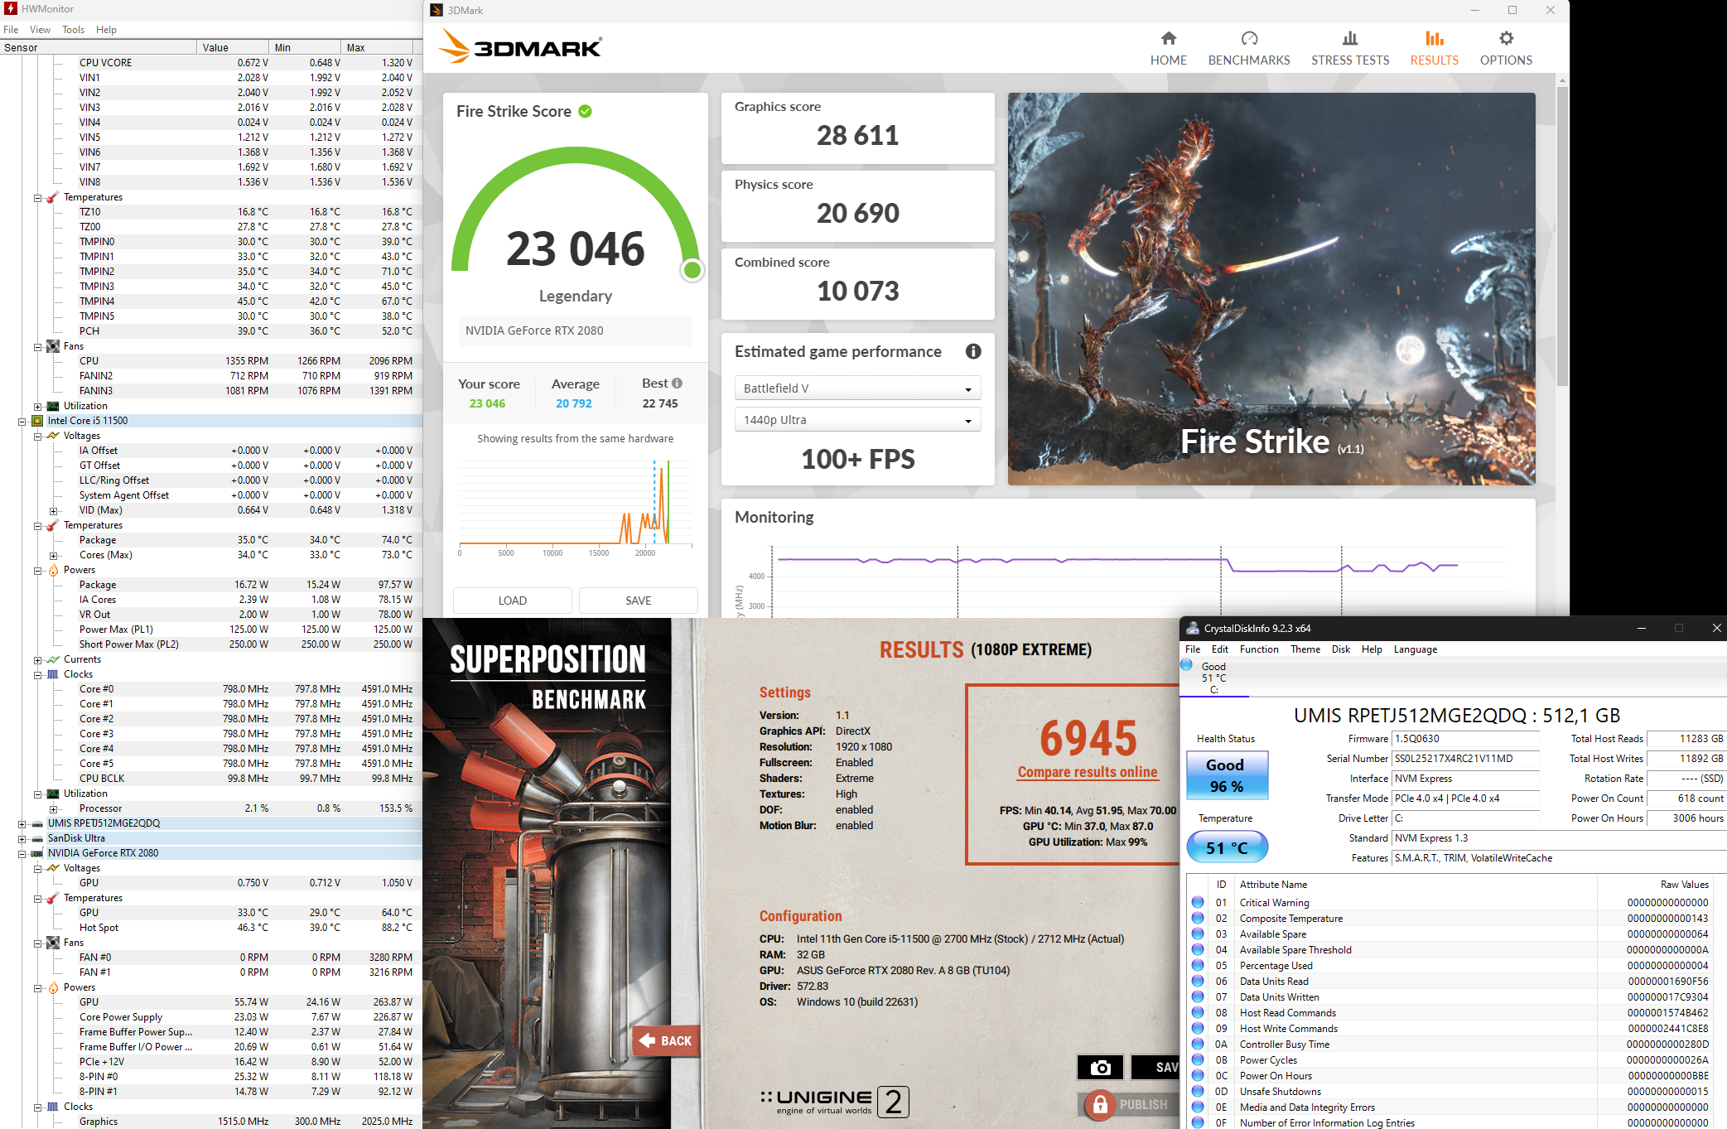1727x1129 pixels.
Task: Click the status orb for Power Cycles attribute
Action: tap(1198, 1059)
